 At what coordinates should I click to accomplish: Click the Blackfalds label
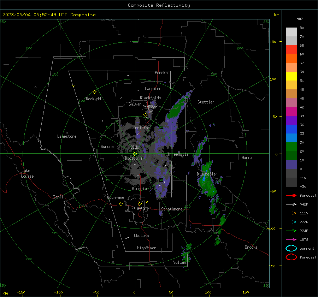point(150,98)
